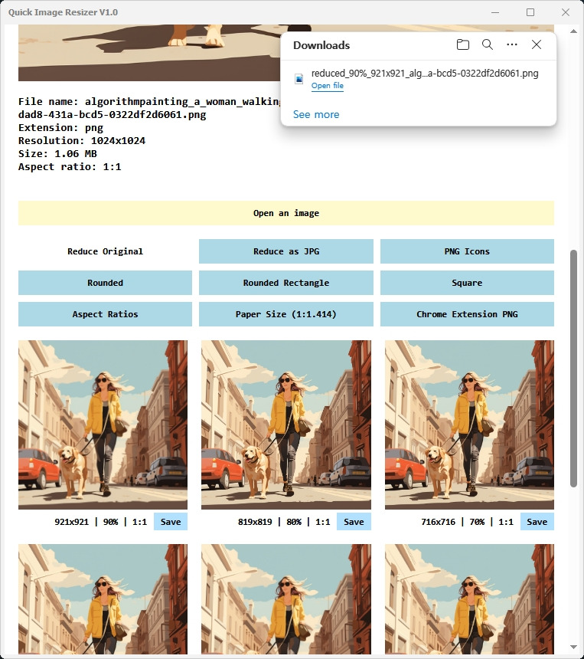Close the Downloads popup

pos(536,44)
